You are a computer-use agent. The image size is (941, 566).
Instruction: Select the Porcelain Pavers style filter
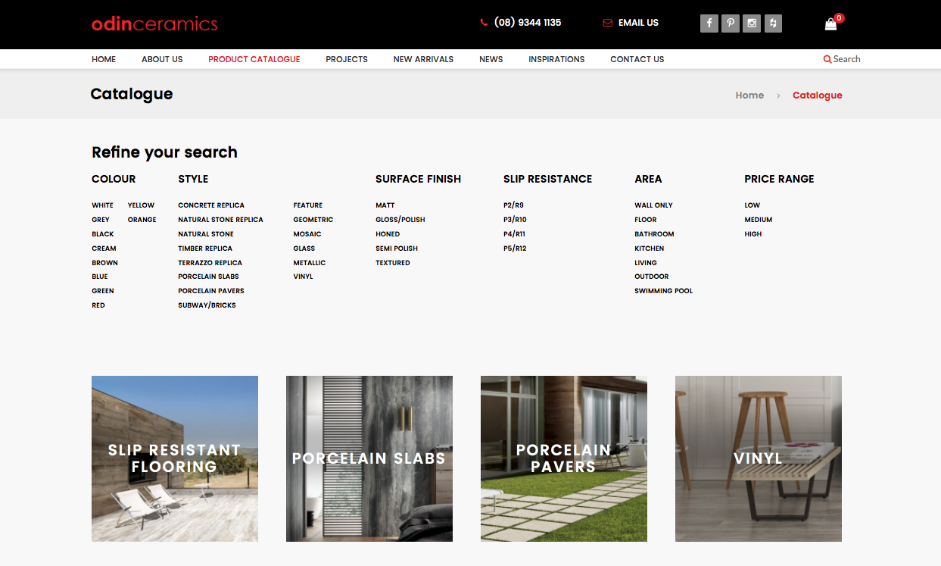point(211,291)
